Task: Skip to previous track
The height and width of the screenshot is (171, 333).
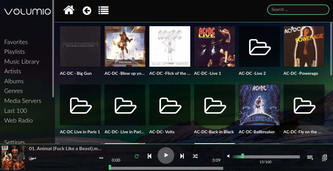Action: pyautogui.click(x=149, y=156)
